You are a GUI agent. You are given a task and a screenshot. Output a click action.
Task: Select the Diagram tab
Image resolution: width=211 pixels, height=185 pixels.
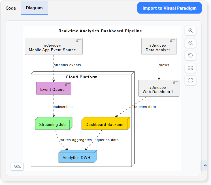click(34, 8)
